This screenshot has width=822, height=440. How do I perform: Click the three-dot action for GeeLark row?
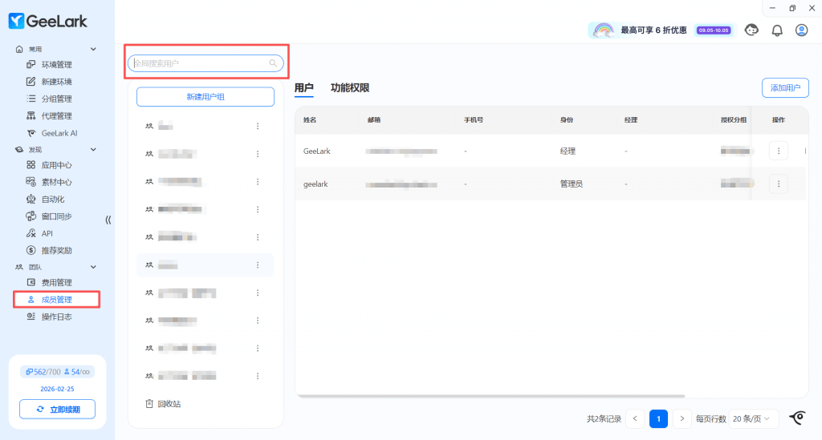pos(778,151)
